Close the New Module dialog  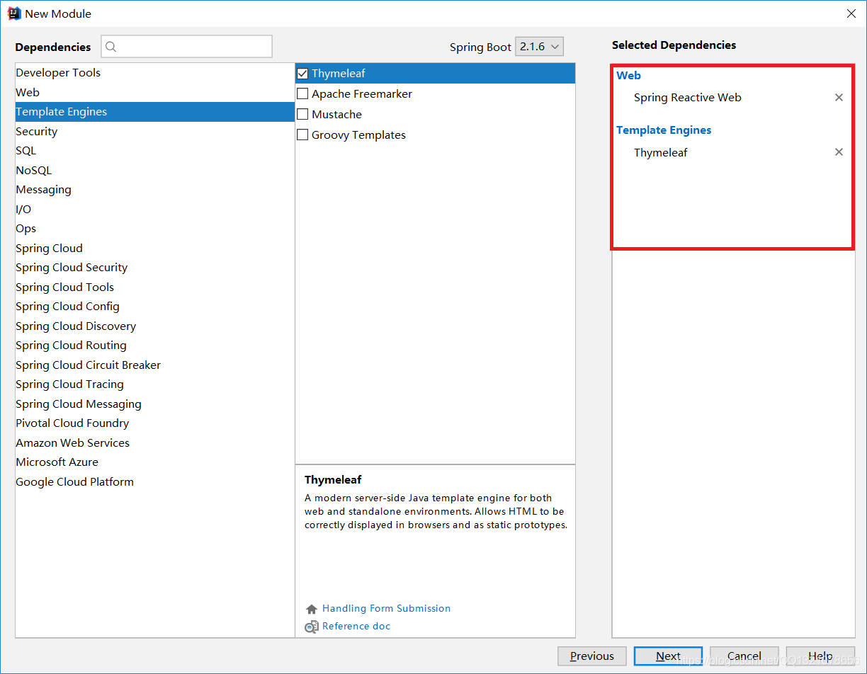point(851,13)
